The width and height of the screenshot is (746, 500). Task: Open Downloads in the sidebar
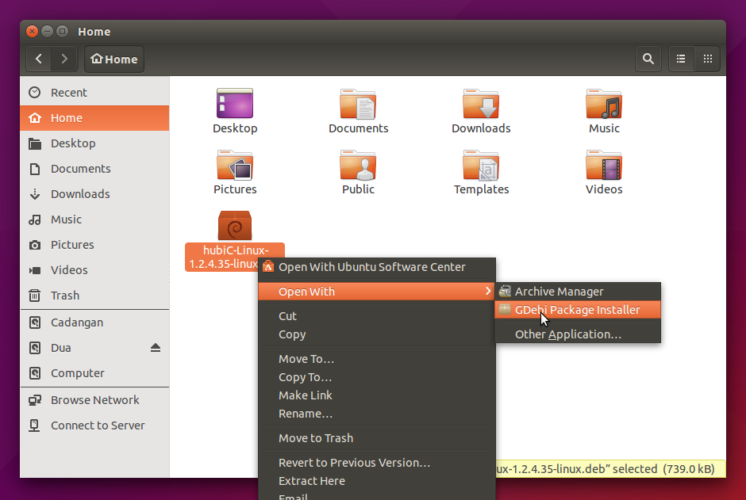pos(94,193)
